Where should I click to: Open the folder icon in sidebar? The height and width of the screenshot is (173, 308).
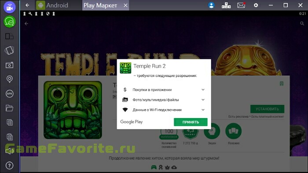9,108
